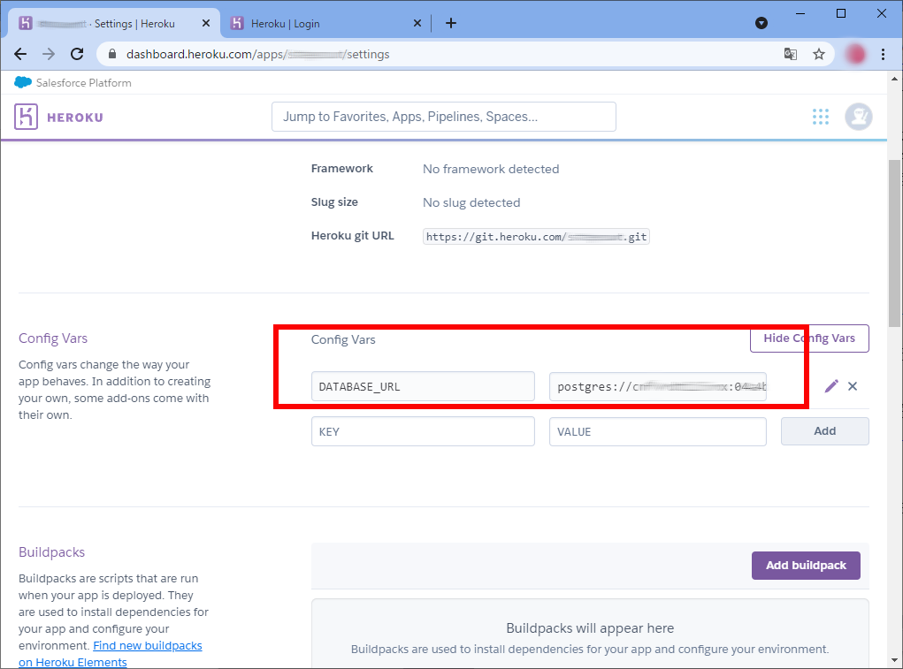Open the apps grid launcher icon

821,117
